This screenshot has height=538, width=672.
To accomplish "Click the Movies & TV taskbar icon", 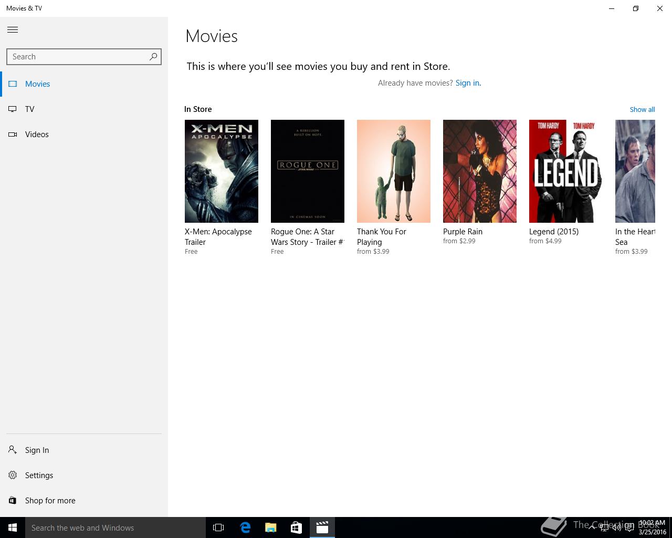I will pyautogui.click(x=322, y=527).
